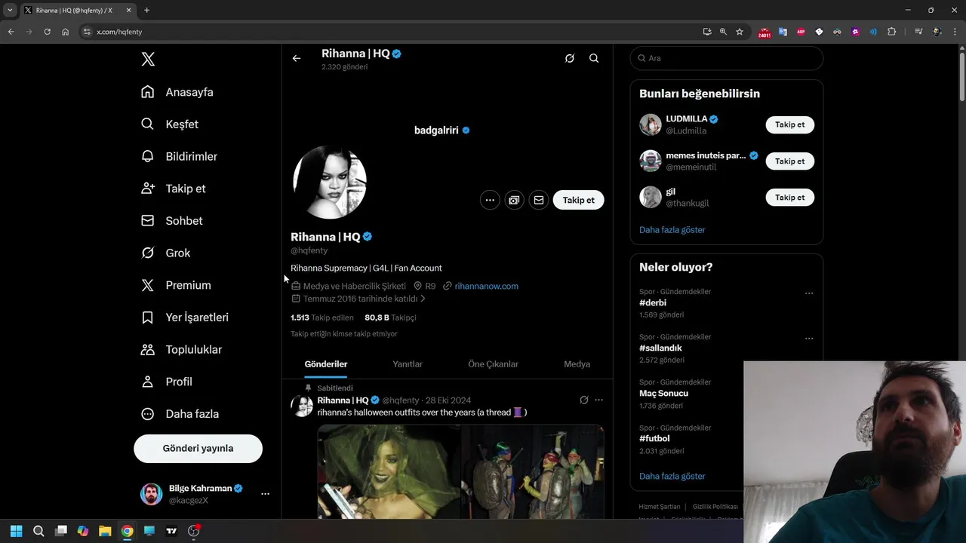Open #derbi trend
Screen dimensions: 966x543
coord(653,302)
